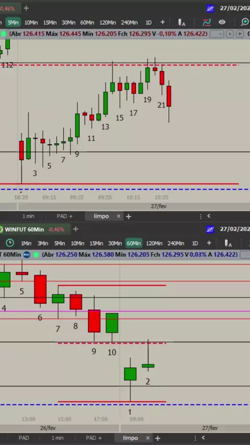Open candle type selector in lower chart
This screenshot has height=445, width=250.
point(228,243)
